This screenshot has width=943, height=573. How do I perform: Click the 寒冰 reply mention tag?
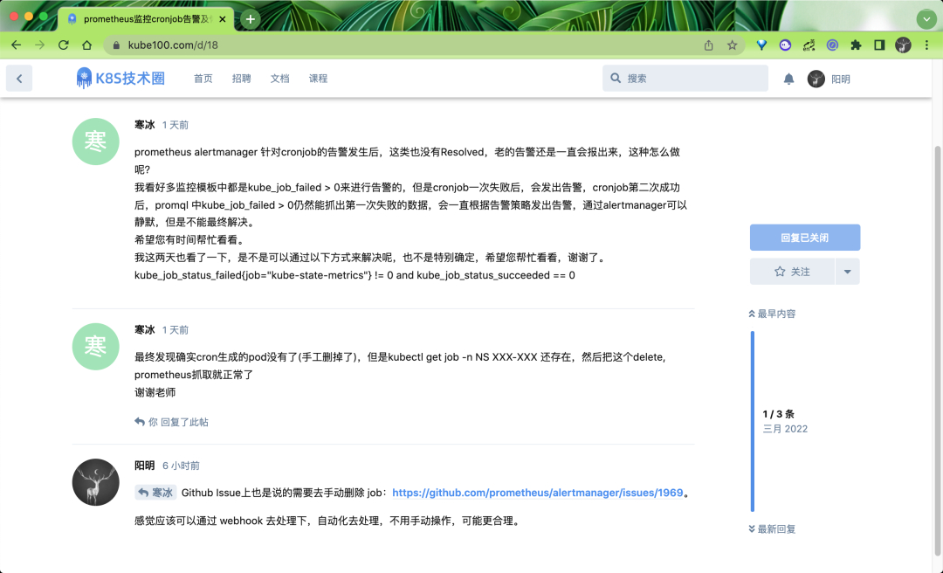coord(155,493)
